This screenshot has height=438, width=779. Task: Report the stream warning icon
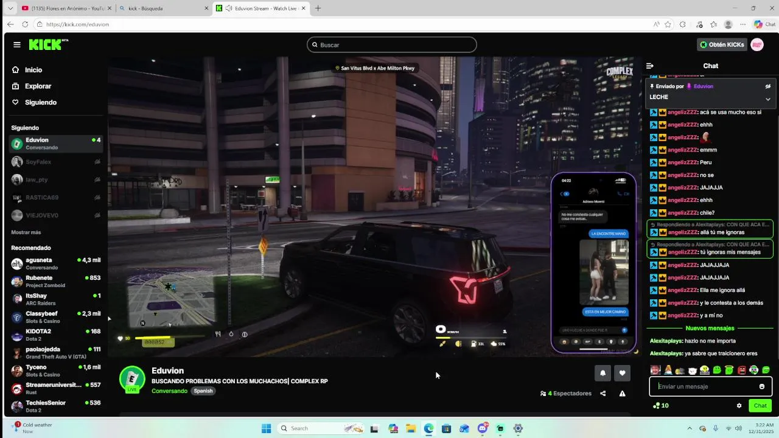click(x=622, y=394)
